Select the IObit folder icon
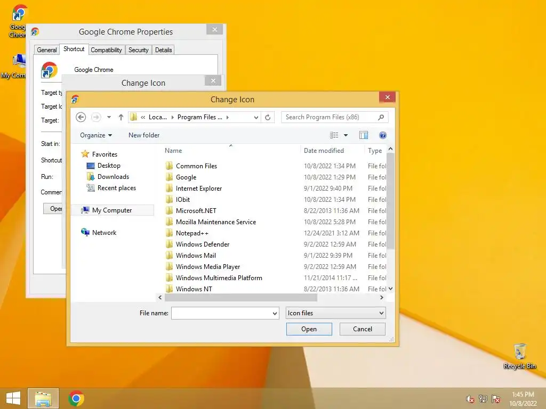Screen dimensions: 546x409 coord(169,199)
